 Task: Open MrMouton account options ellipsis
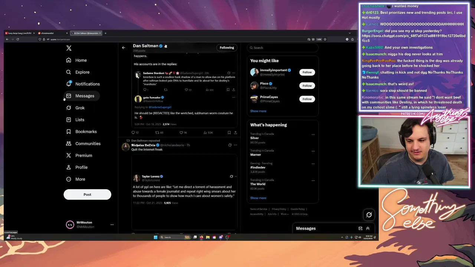pyautogui.click(x=112, y=225)
